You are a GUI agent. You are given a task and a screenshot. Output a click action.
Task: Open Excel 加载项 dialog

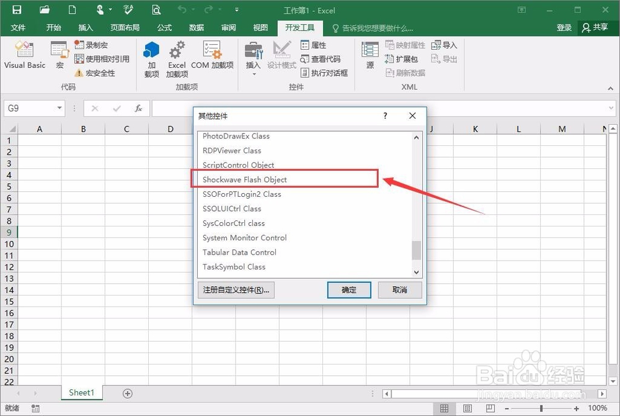pyautogui.click(x=177, y=60)
